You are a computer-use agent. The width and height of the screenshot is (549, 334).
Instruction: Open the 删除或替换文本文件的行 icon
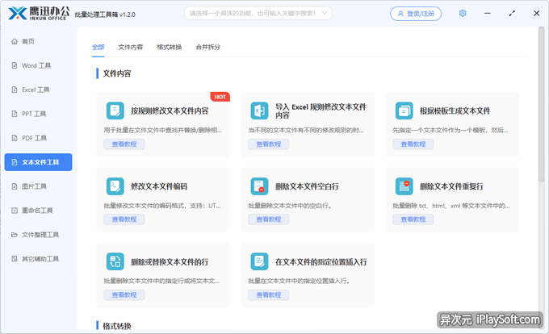115,261
